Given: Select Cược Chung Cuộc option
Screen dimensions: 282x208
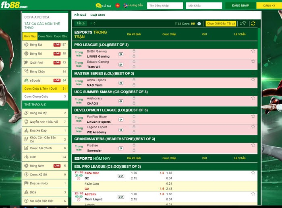Looking at the screenshot, I should tap(45, 97).
